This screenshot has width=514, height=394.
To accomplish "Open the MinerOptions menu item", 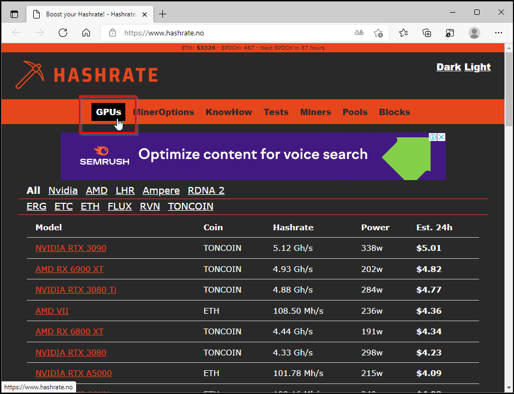I will pyautogui.click(x=163, y=112).
